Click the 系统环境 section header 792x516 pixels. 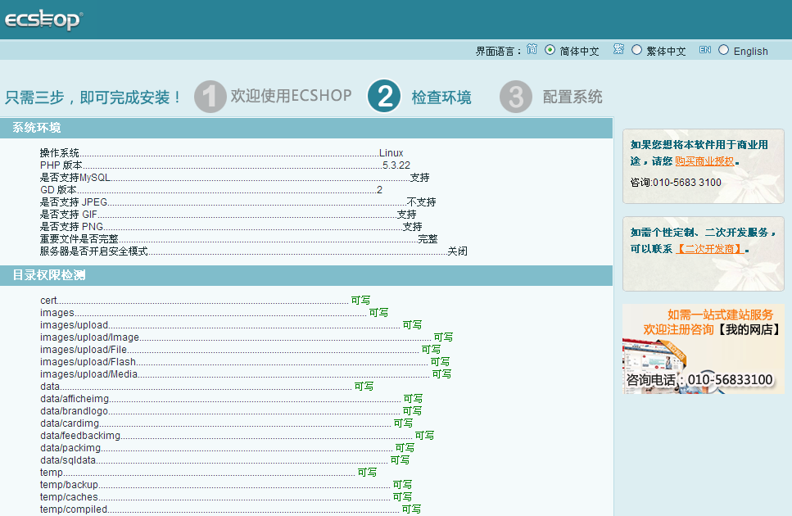coord(36,128)
